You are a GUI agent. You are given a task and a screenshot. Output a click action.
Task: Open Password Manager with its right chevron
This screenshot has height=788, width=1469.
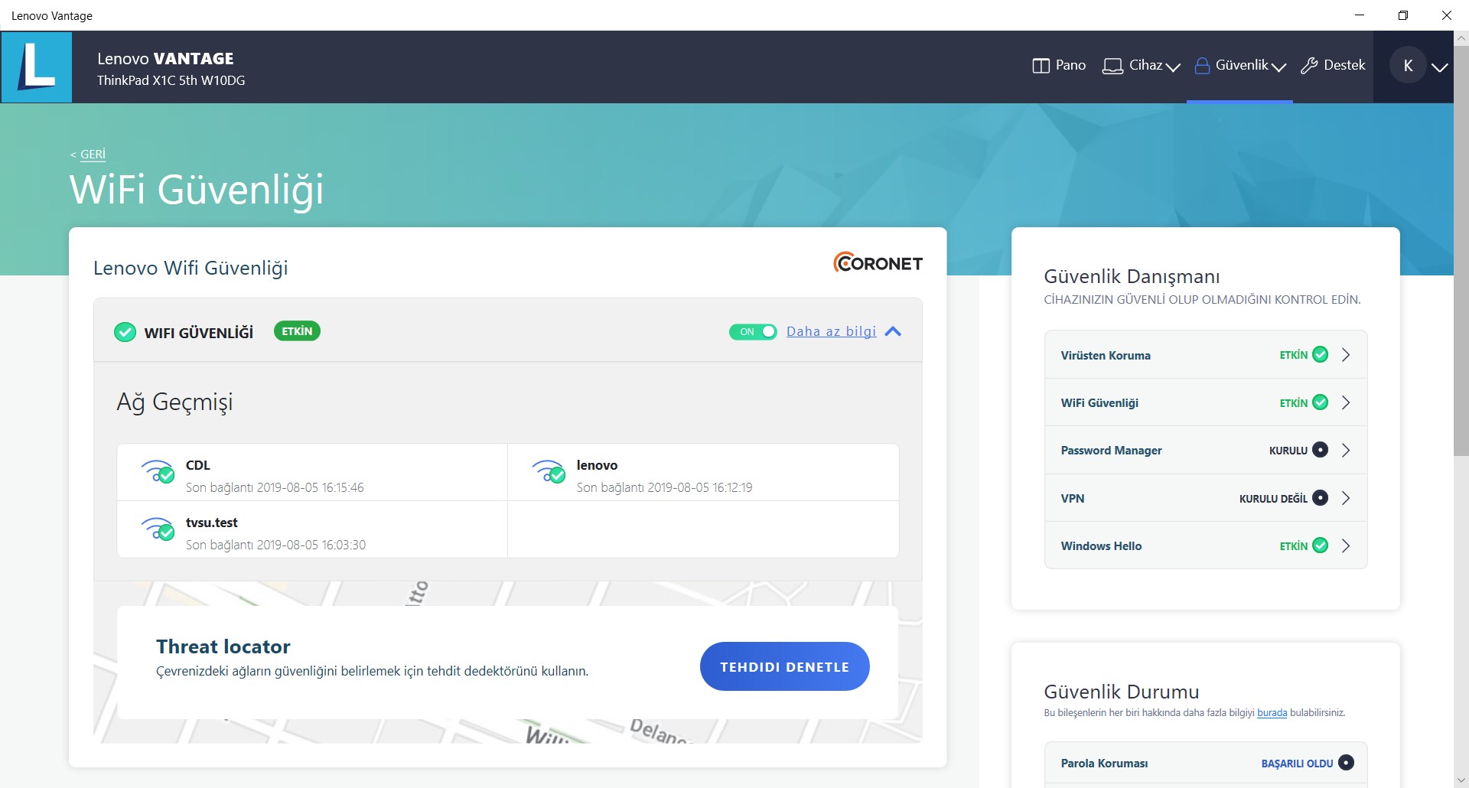pyautogui.click(x=1346, y=451)
